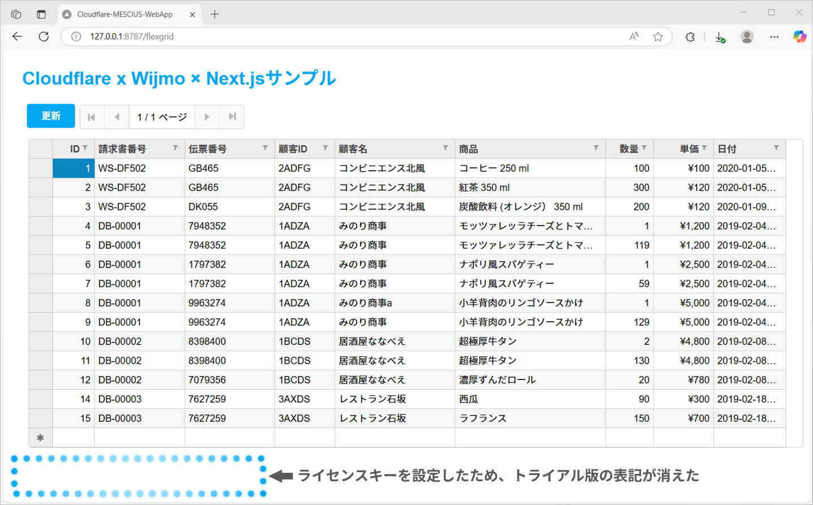Launch the Copilot icon
813x505 pixels.
tap(799, 37)
